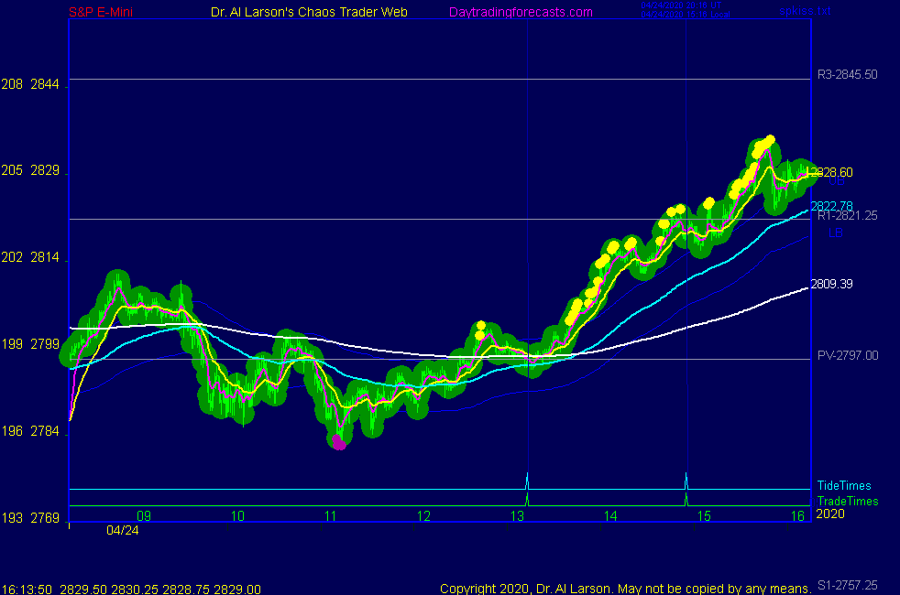The image size is (900, 595).
Task: Click the cyan 2822.78 average value
Action: click(831, 206)
